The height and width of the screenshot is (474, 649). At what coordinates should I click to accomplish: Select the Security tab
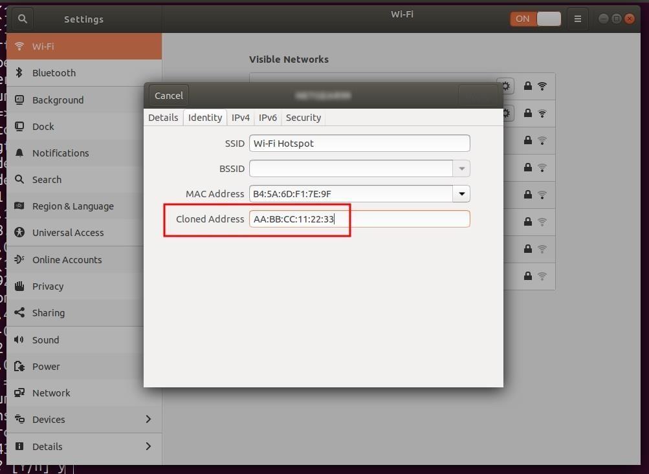(x=303, y=117)
